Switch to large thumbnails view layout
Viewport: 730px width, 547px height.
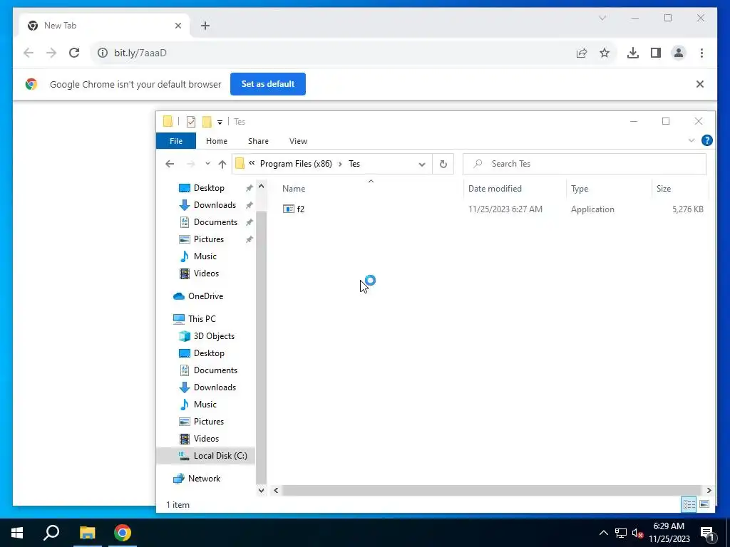[x=704, y=504]
